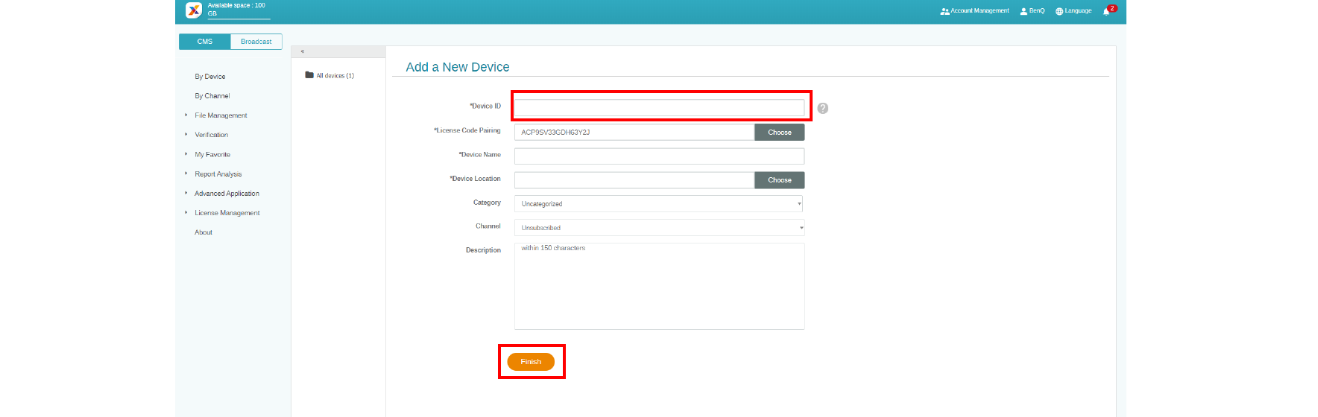Switch to the Broadcast tab

click(256, 42)
